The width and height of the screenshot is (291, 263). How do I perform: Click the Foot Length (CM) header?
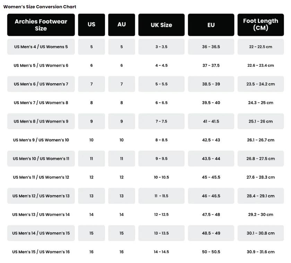[260, 25]
